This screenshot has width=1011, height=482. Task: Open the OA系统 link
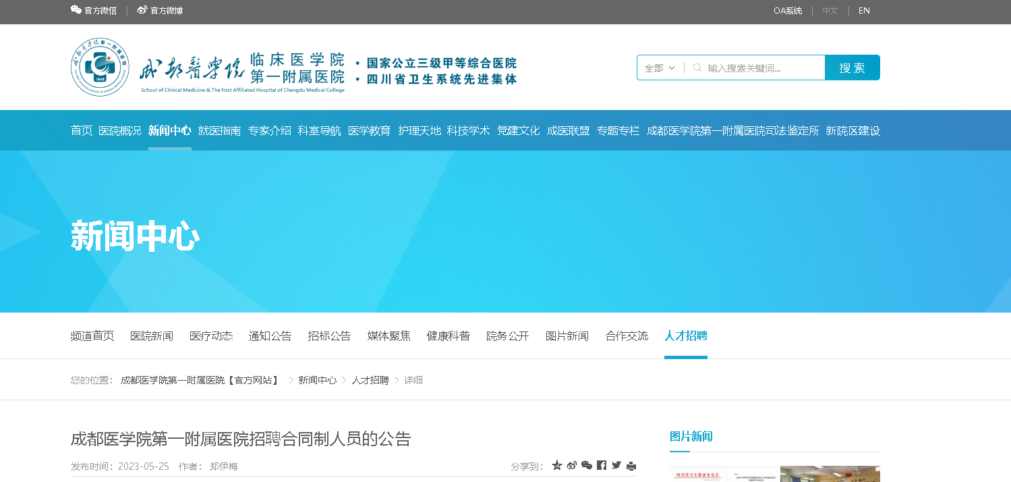788,10
